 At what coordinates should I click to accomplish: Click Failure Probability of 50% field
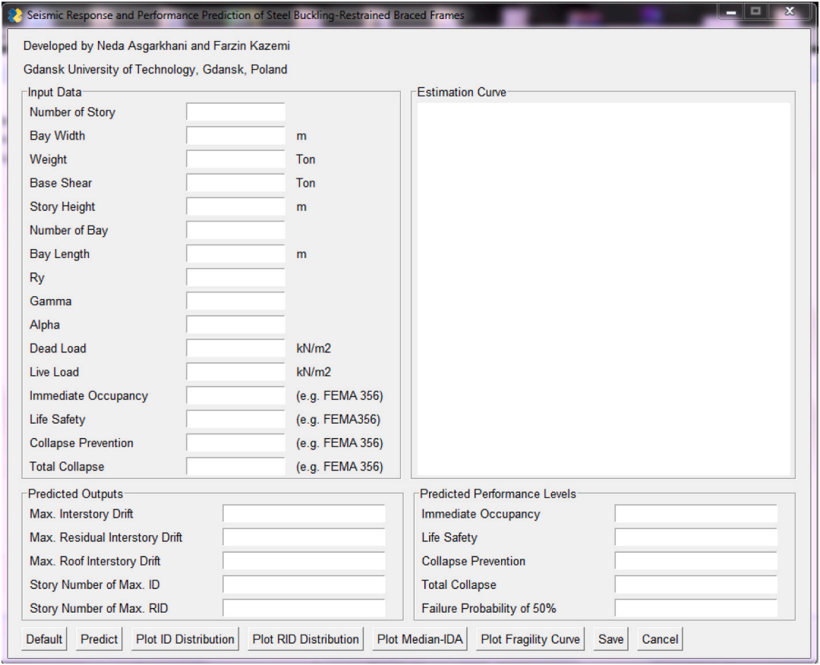(x=696, y=608)
